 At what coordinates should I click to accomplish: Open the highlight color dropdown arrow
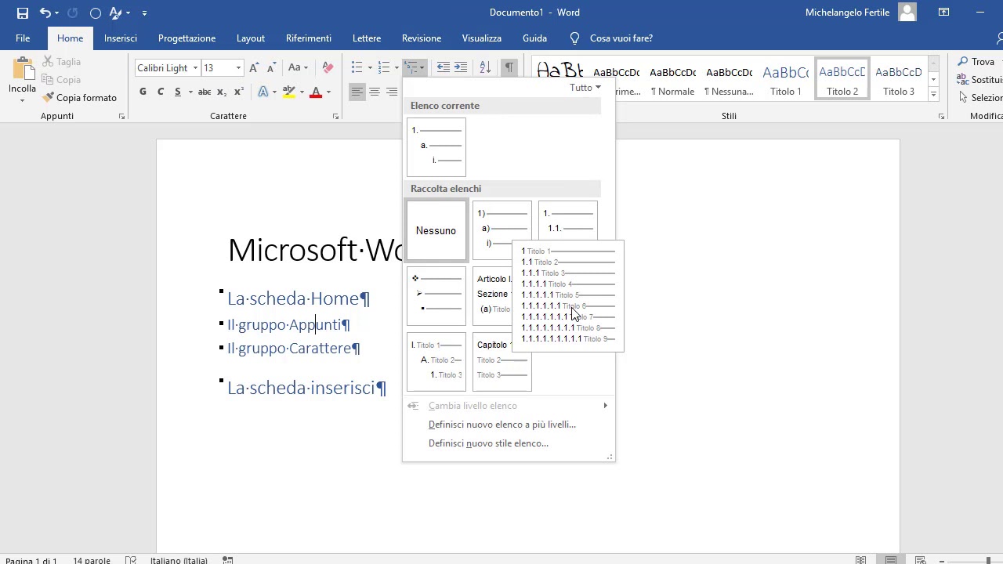tap(301, 92)
